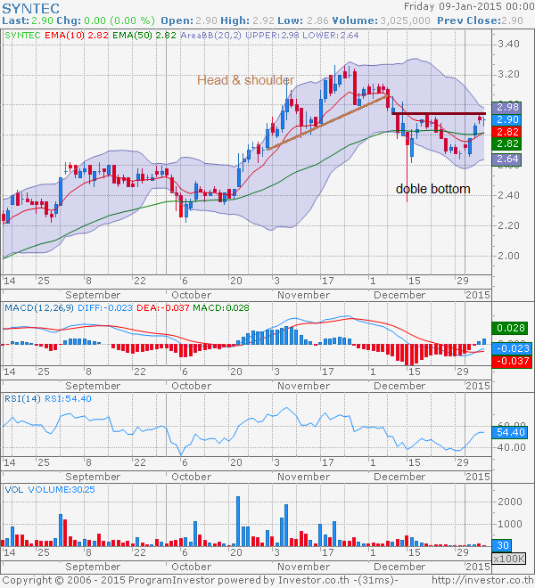Click the MACD(12,26,9) indicator label
This screenshot has height=588, width=535.
tap(39, 308)
